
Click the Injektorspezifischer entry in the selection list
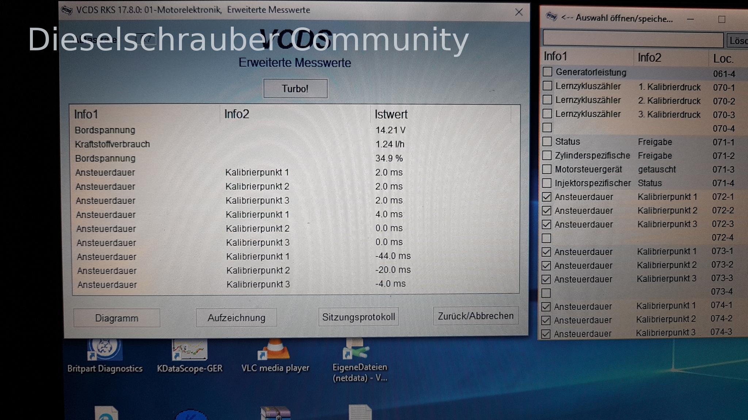pos(592,183)
